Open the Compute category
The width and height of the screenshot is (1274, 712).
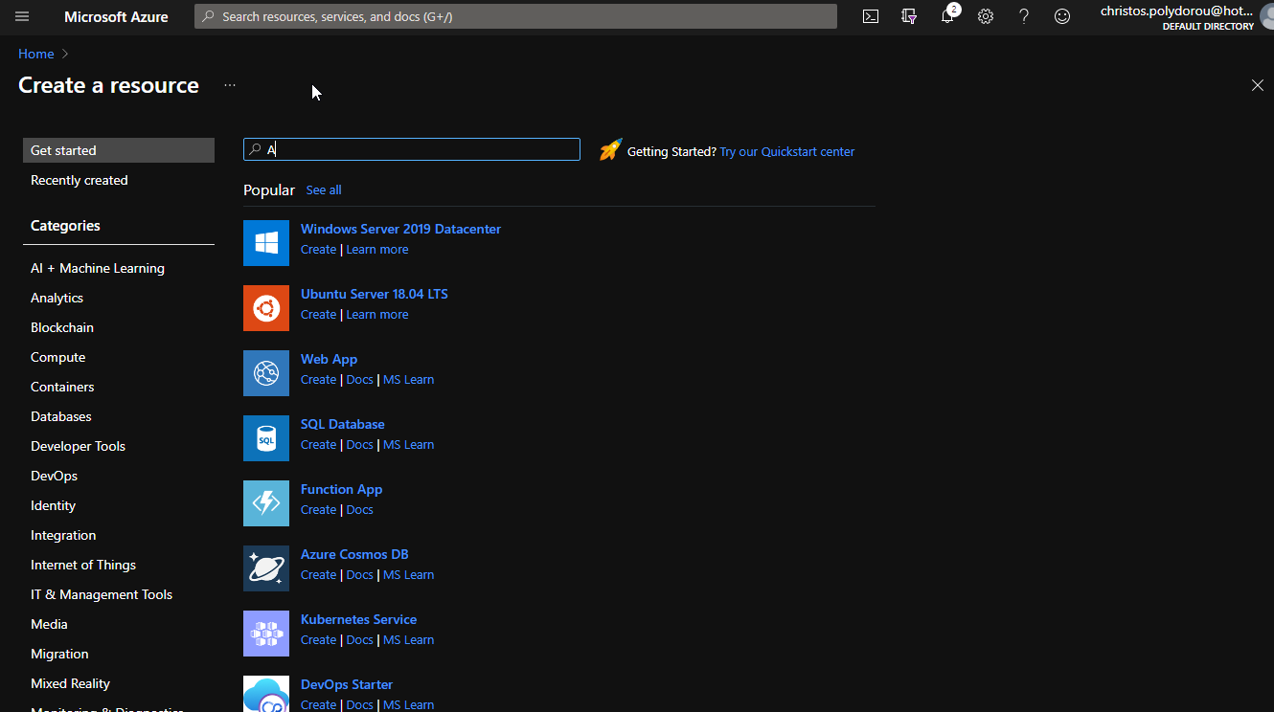coord(57,357)
